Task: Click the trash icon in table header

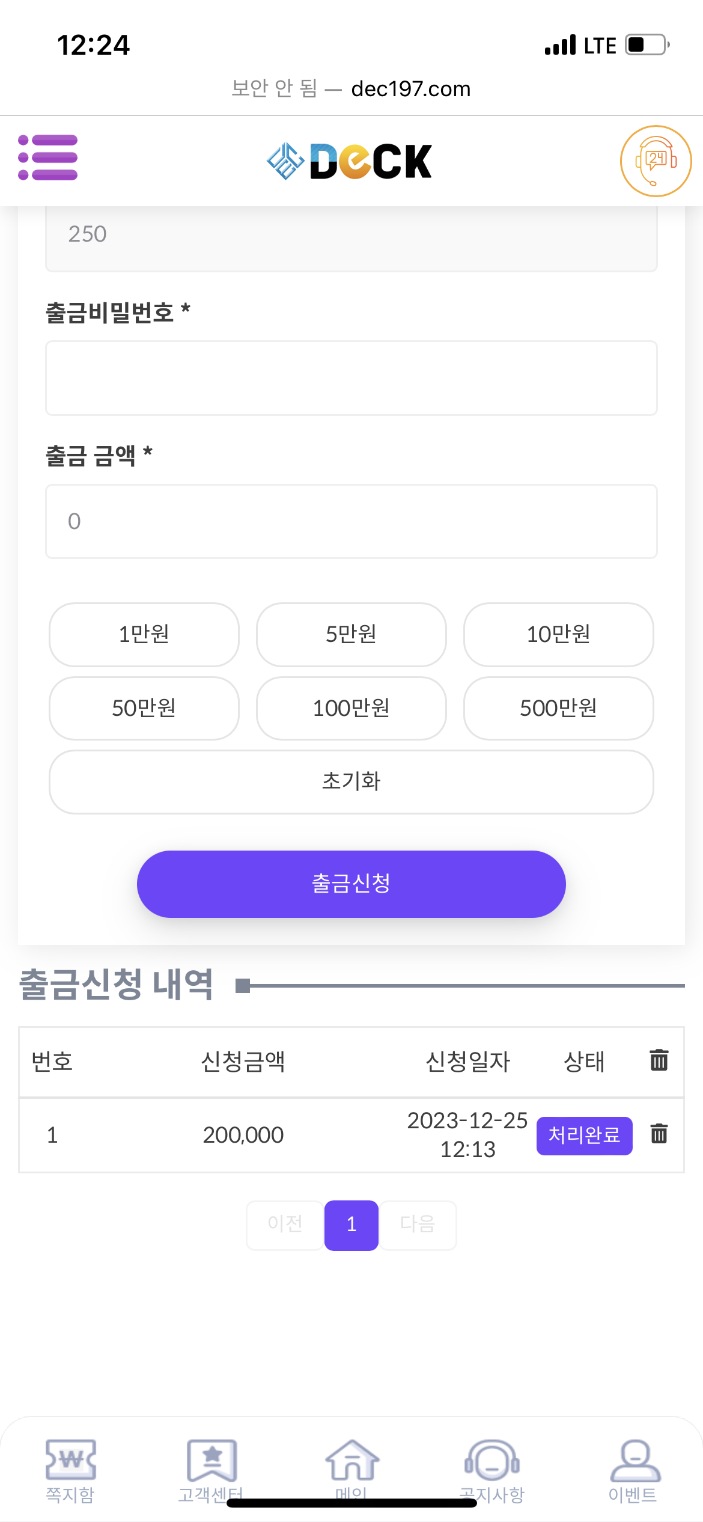Action: pyautogui.click(x=659, y=1060)
